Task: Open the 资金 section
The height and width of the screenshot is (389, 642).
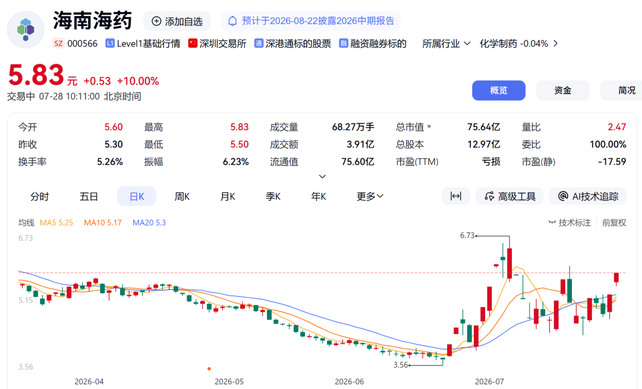Action: click(x=562, y=90)
